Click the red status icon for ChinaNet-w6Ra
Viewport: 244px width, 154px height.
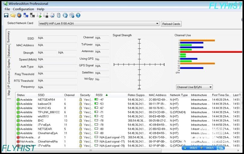[18, 141]
